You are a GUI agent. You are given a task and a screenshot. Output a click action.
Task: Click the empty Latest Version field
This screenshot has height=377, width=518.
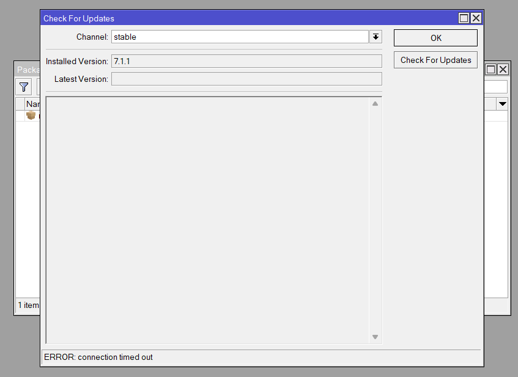tap(246, 79)
